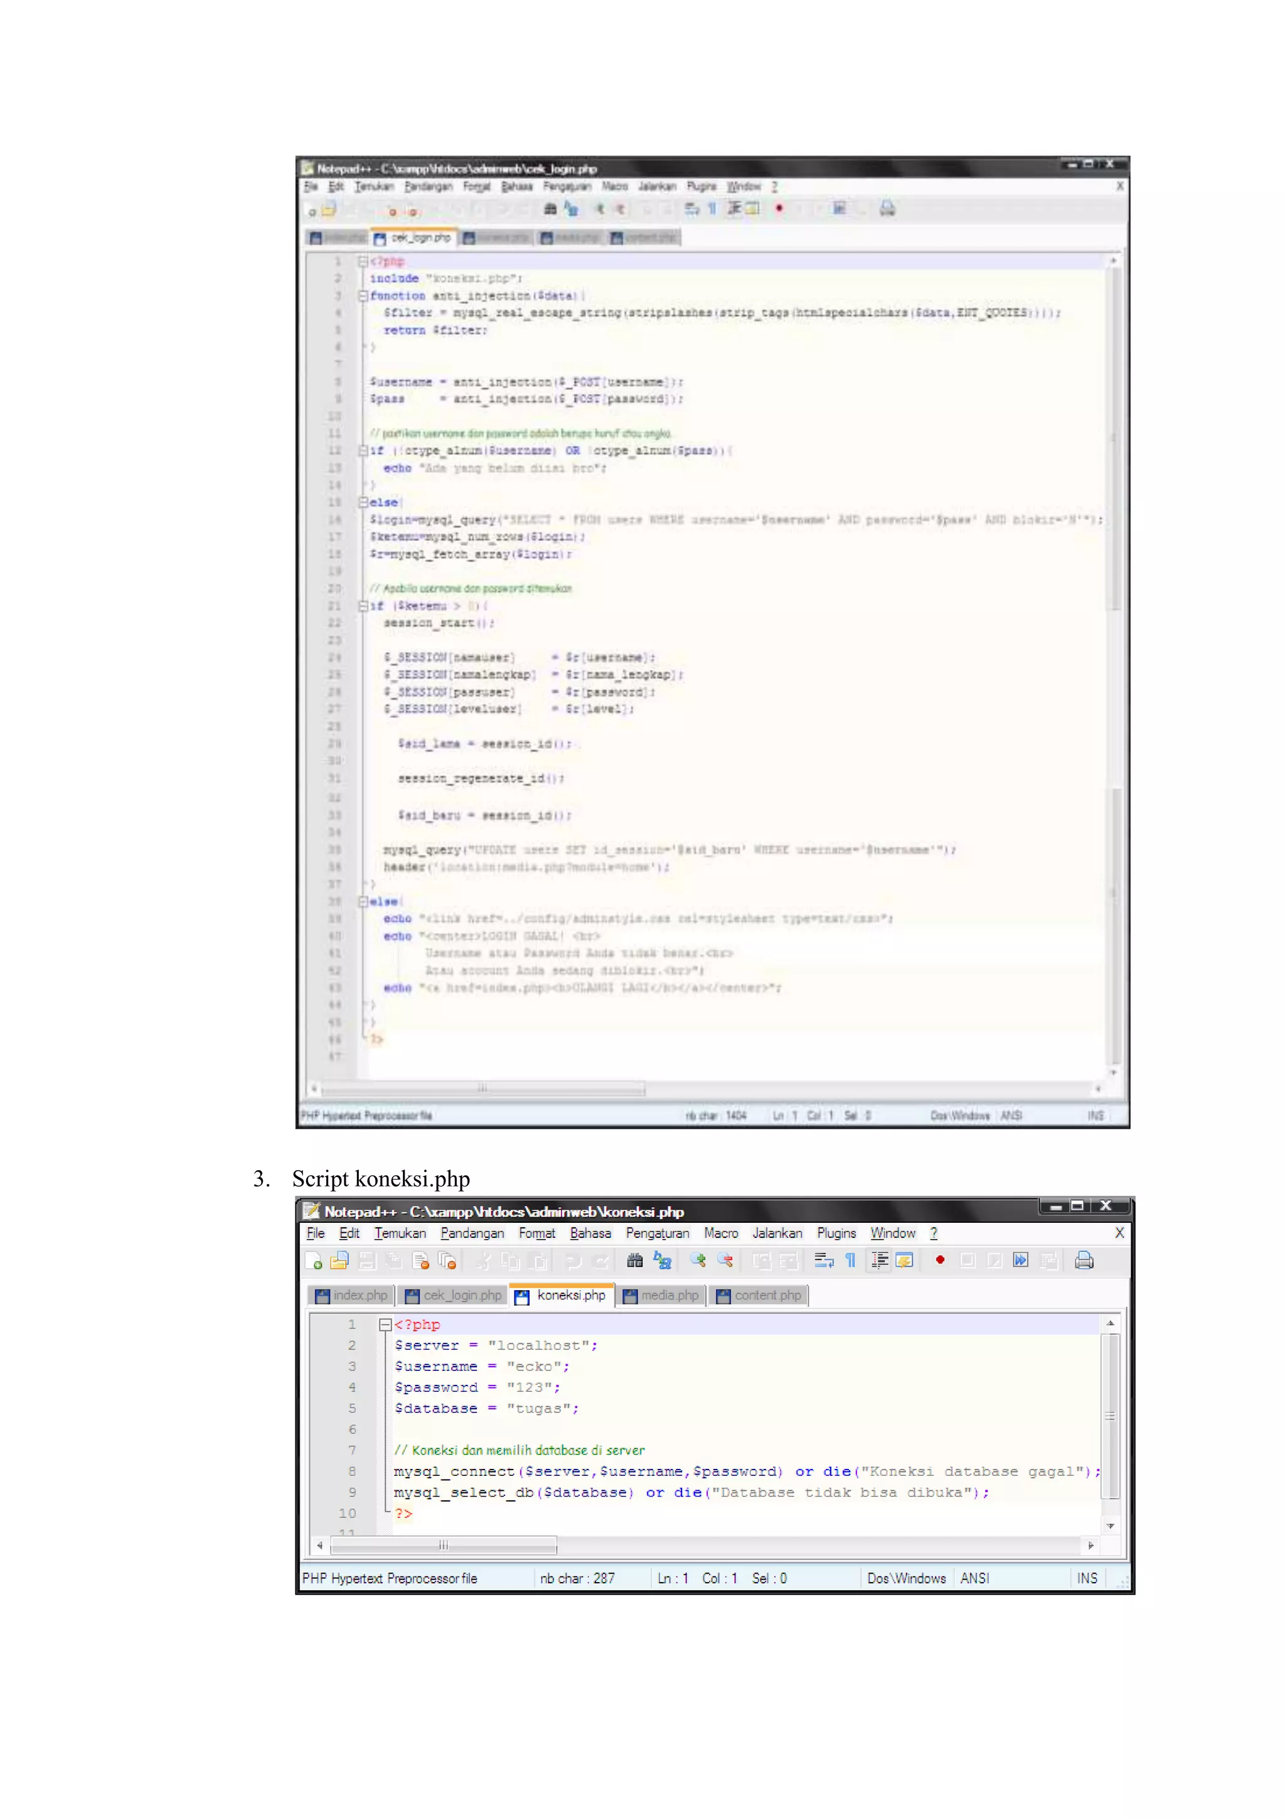This screenshot has height=1818, width=1285.
Task: Click the Zoom in magnifier icon
Action: [698, 1261]
